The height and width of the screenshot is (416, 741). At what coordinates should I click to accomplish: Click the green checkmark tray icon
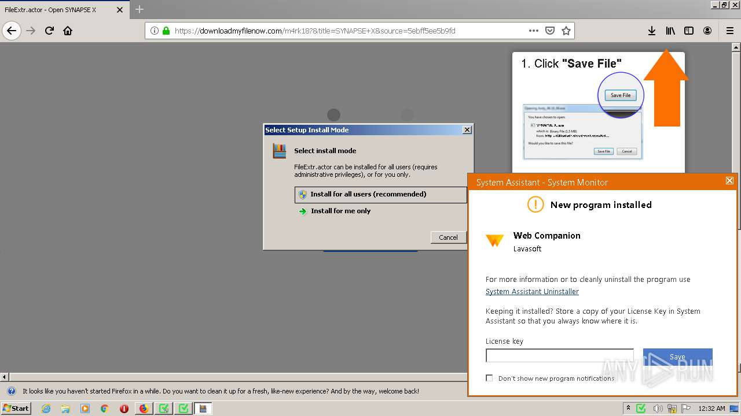point(641,408)
